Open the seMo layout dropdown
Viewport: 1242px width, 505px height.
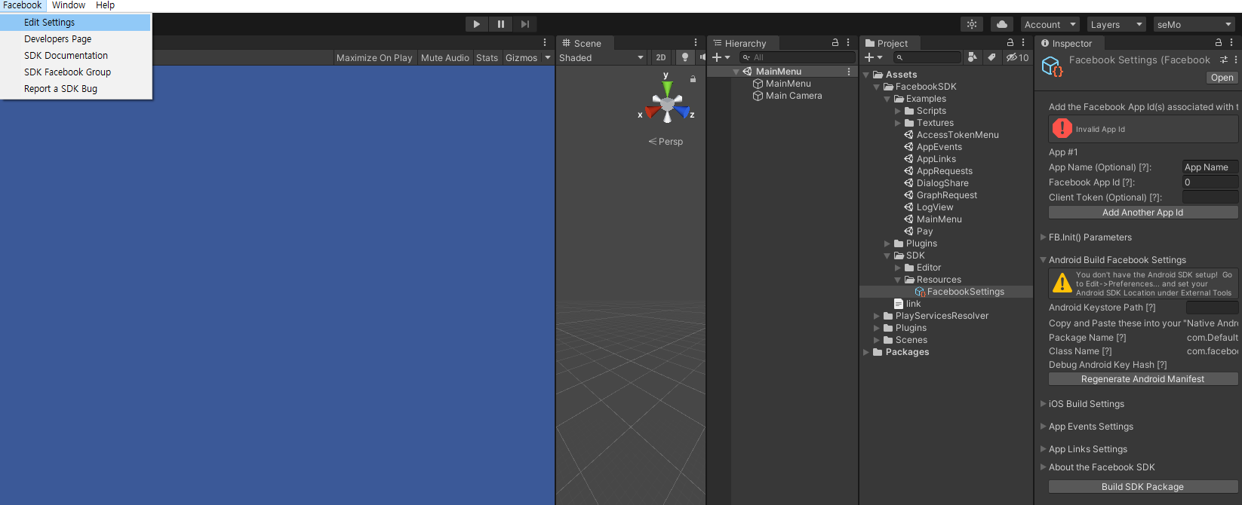1194,25
